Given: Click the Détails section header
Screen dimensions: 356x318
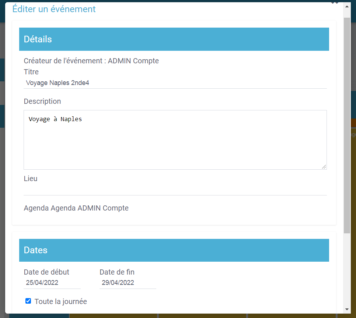Looking at the screenshot, I should click(x=174, y=39).
